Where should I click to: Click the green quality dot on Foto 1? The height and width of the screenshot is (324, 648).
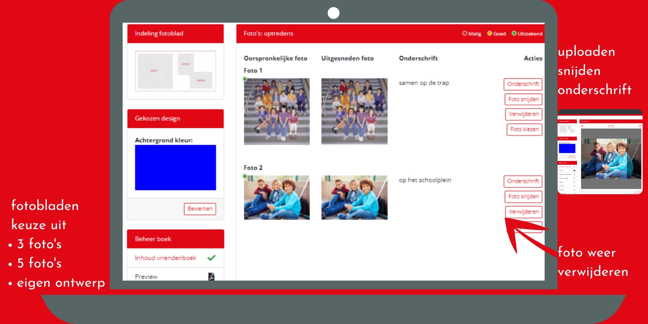coord(245,79)
